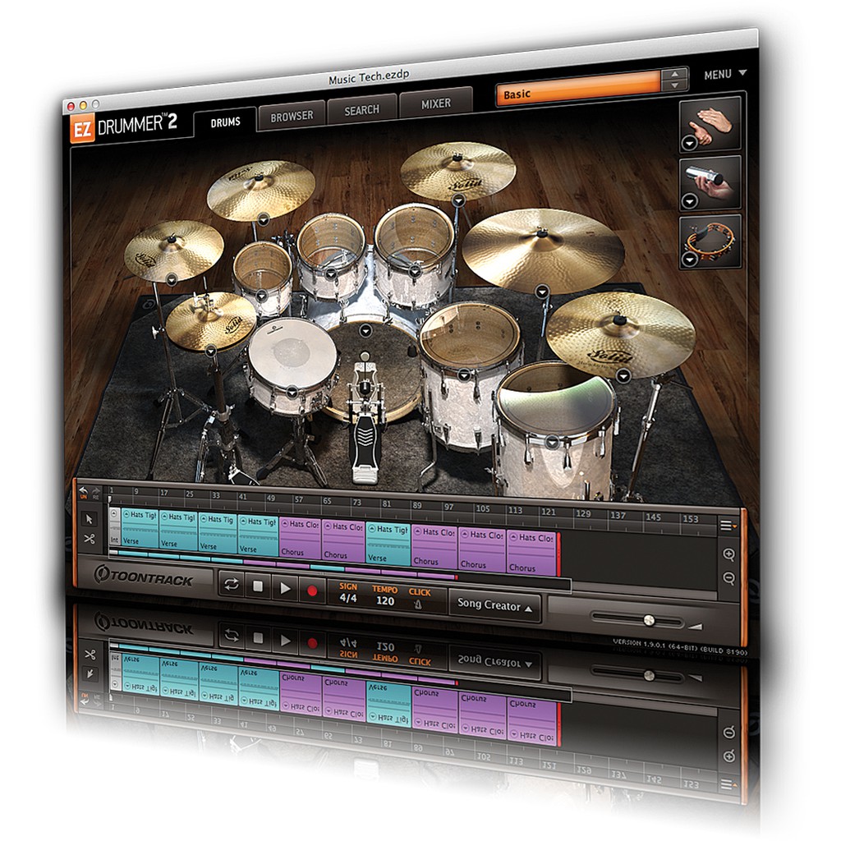Click the undo arrow icon
Image resolution: width=841 pixels, height=841 pixels.
point(83,490)
